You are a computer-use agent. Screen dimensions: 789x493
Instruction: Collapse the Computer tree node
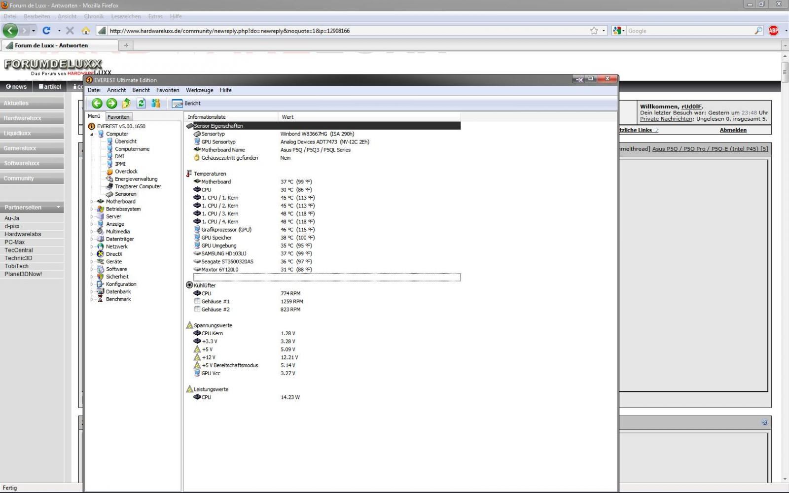[x=92, y=134]
